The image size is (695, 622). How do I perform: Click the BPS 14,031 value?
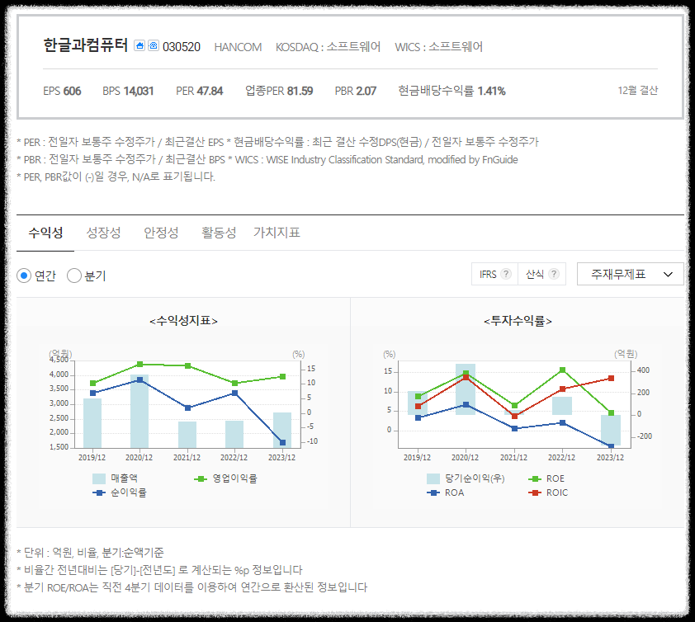coord(128,91)
